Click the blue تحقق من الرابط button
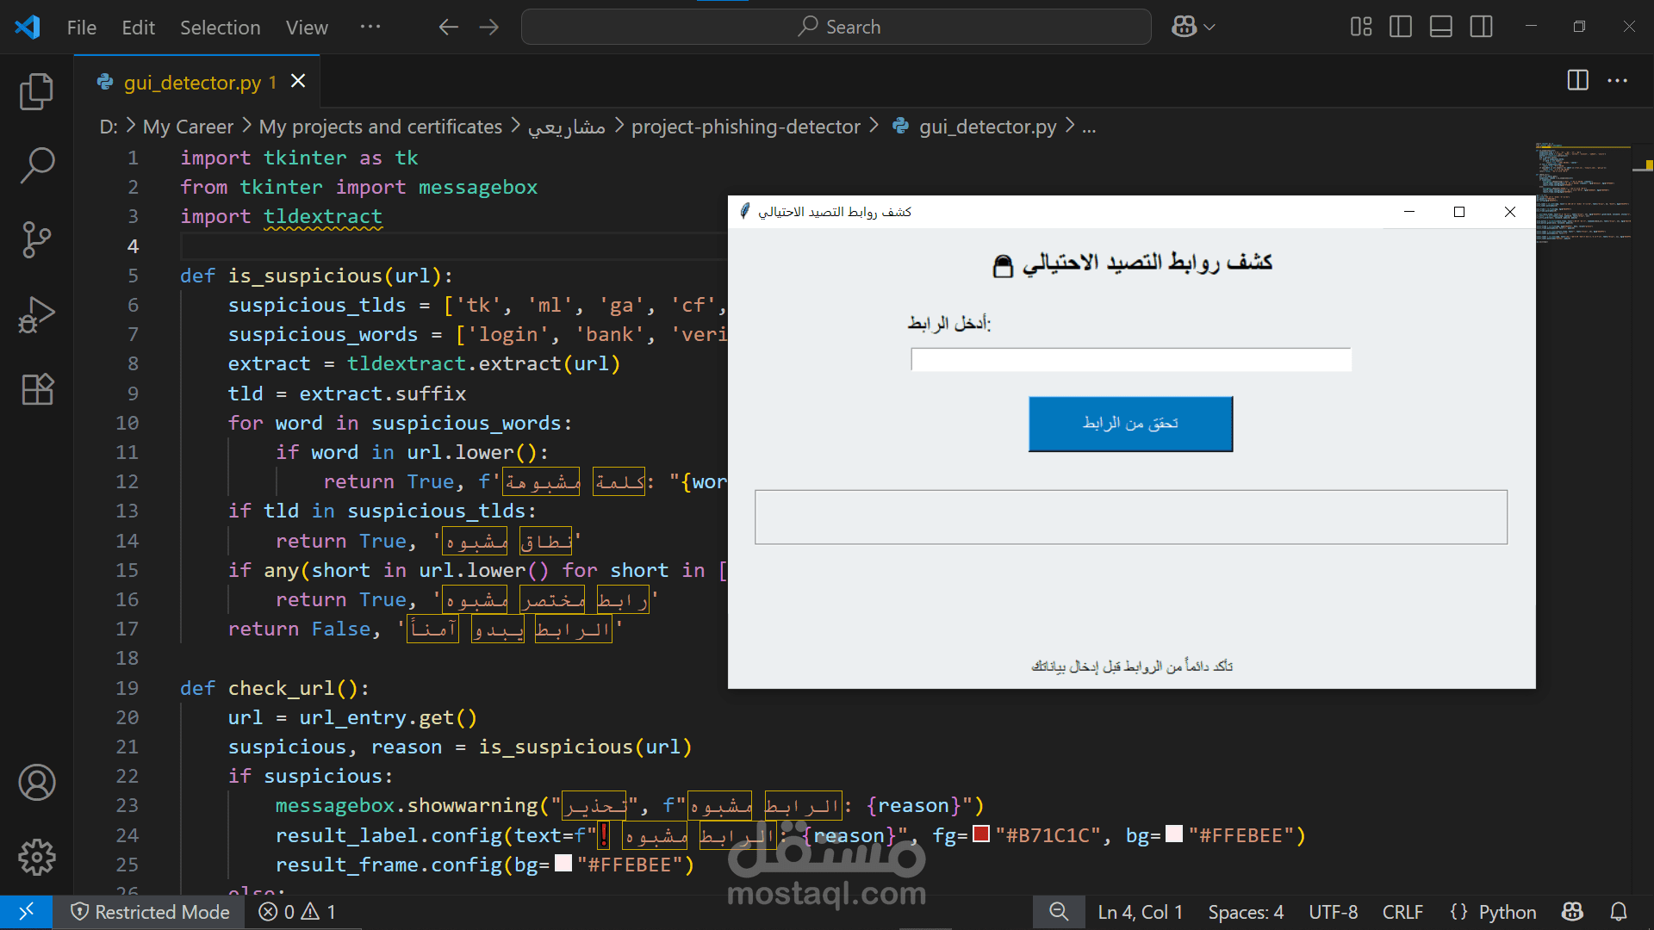The width and height of the screenshot is (1654, 930). (1130, 424)
